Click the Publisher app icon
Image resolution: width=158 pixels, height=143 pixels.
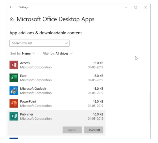[14, 116]
